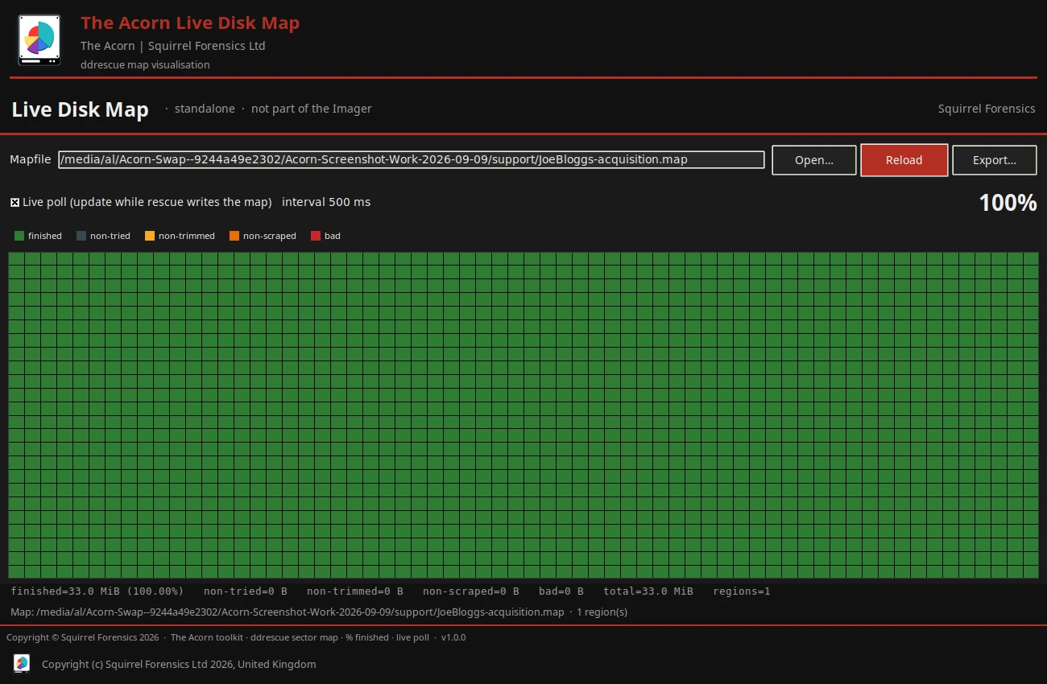
Task: Export the disk map
Action: pyautogui.click(x=995, y=160)
